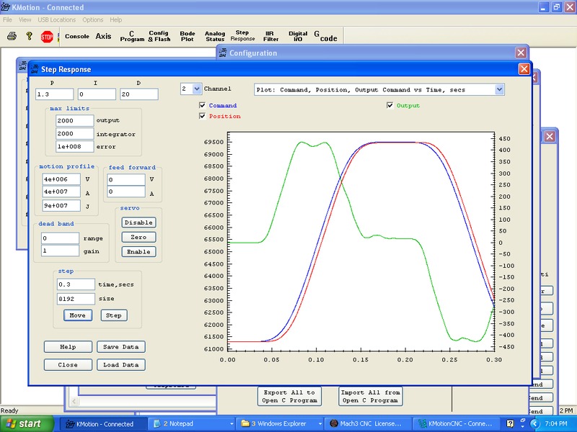Viewport: 577px width, 432px height.
Task: Open the Options menu
Action: [x=92, y=19]
